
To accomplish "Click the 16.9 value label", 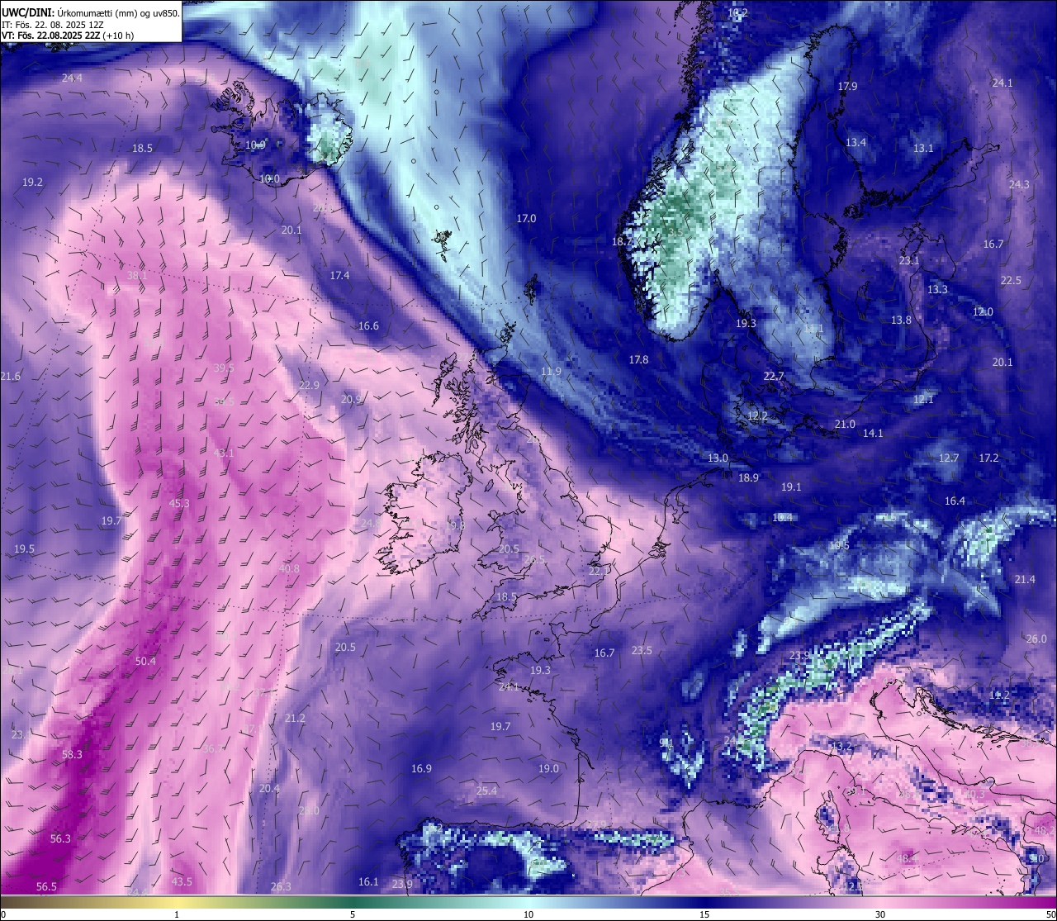I will point(421,769).
